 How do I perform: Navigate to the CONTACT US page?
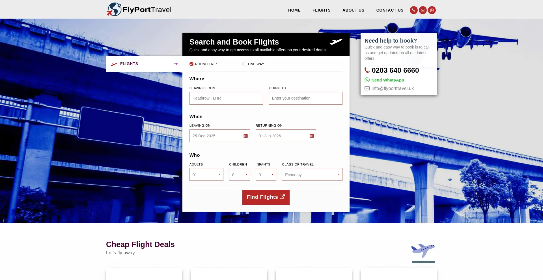(390, 10)
